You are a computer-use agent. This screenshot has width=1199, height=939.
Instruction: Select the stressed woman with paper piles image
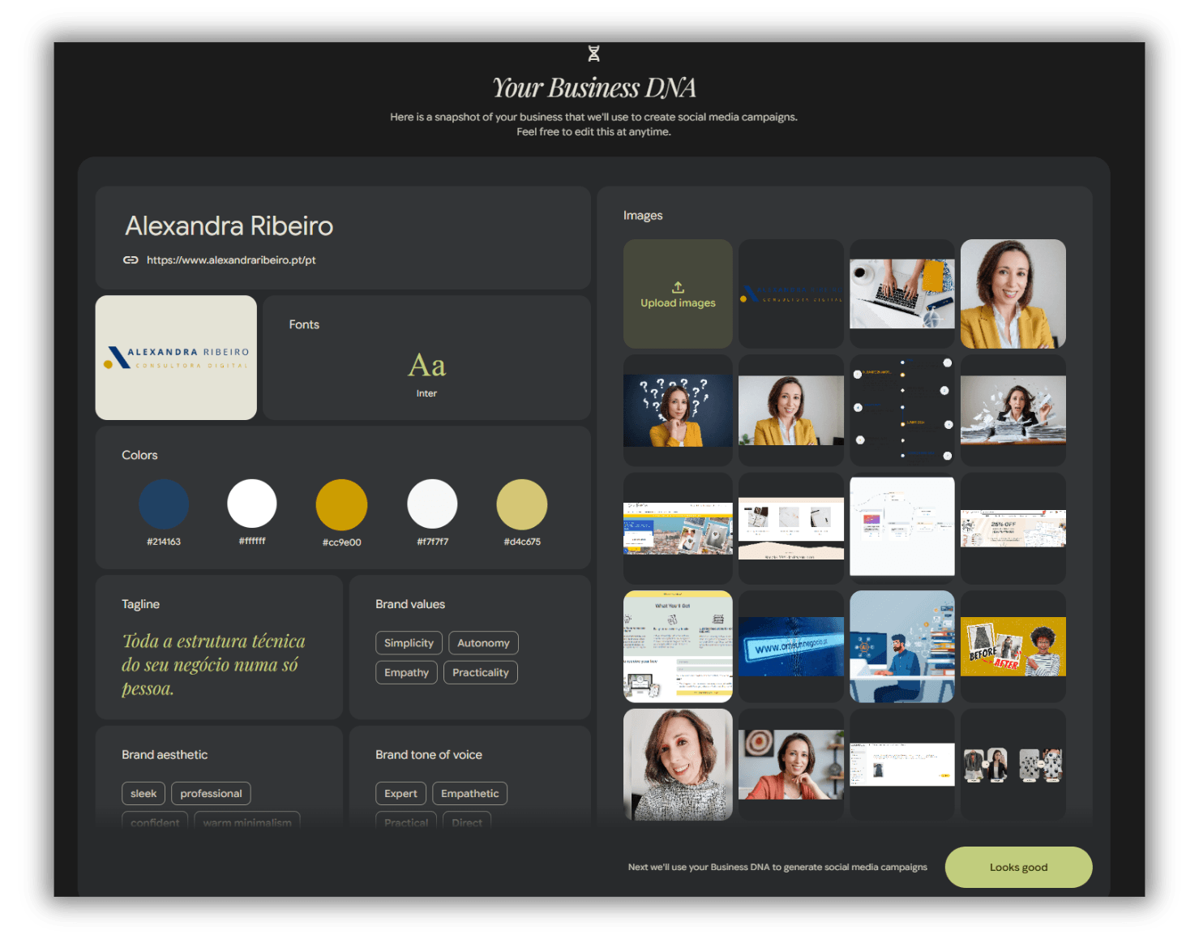(x=1013, y=410)
